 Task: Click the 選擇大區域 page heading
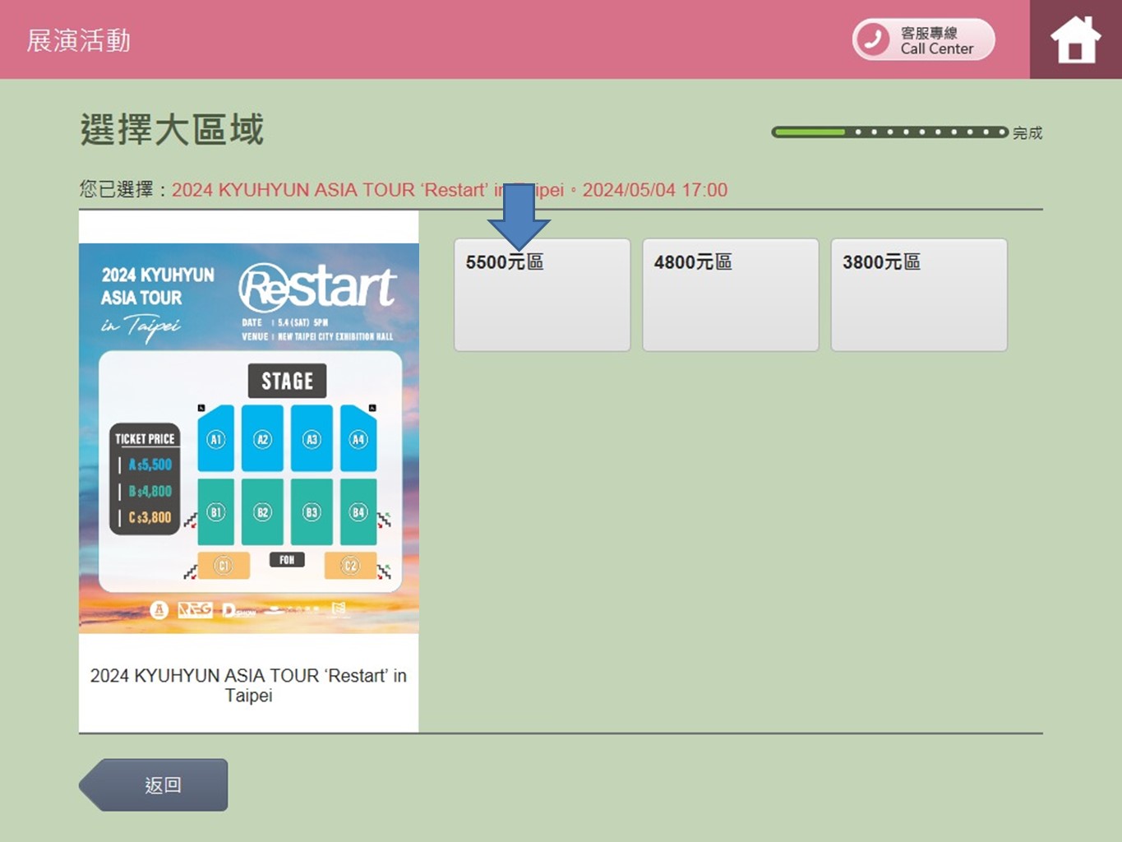pyautogui.click(x=172, y=130)
